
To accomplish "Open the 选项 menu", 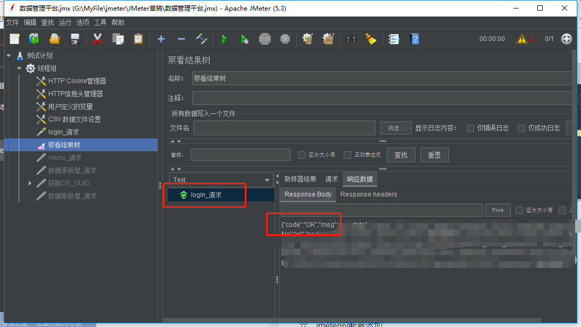I will [82, 22].
